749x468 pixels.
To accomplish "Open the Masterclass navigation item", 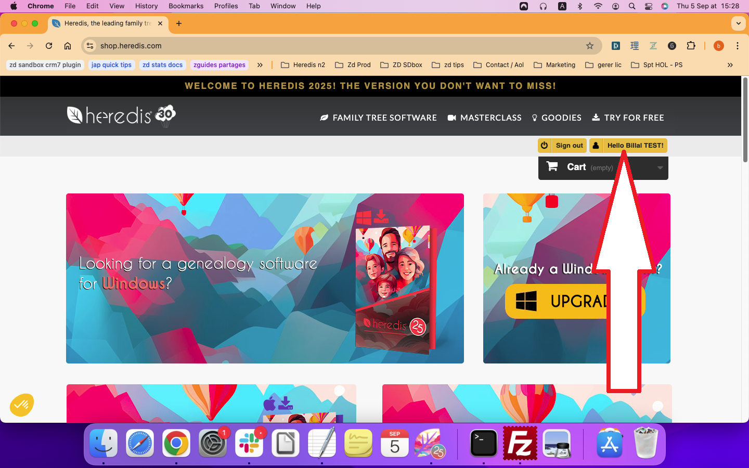I will (484, 118).
